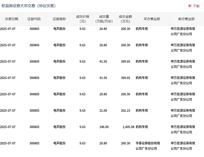
Task: Click seller 申万宏源 in the 202.23 row
Action: (183, 113)
